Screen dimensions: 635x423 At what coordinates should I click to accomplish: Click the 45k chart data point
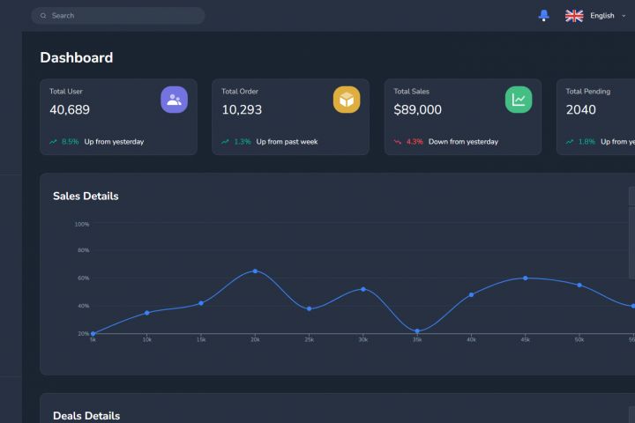[526, 278]
